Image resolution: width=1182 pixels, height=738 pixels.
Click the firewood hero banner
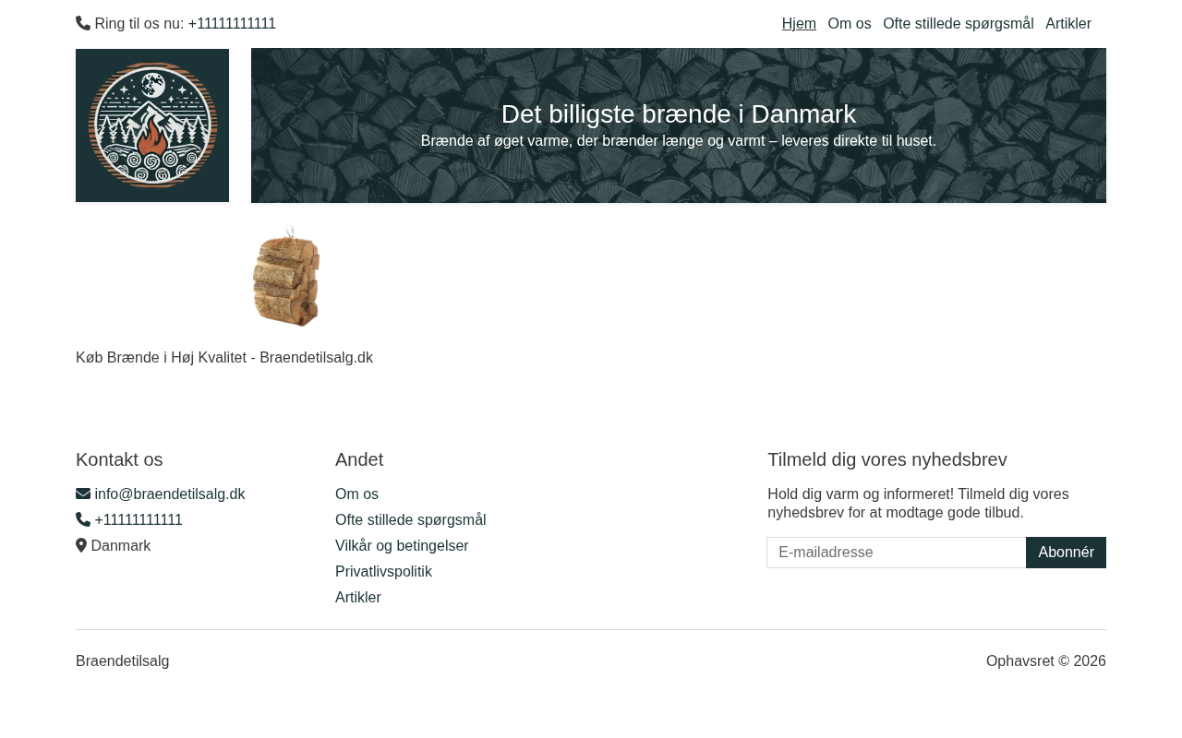point(679,125)
